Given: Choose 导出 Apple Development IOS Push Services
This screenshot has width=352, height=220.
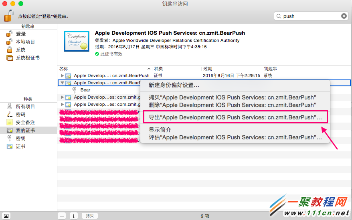Looking at the screenshot, I should coord(235,117).
